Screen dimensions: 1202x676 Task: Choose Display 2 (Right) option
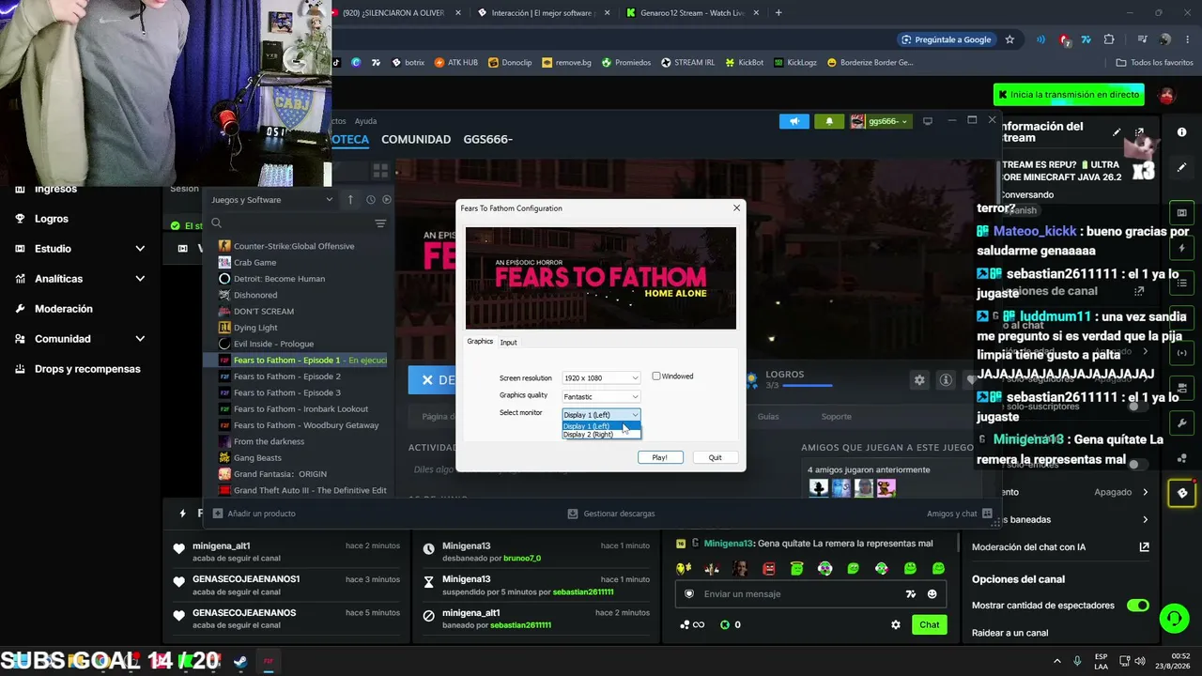click(601, 435)
